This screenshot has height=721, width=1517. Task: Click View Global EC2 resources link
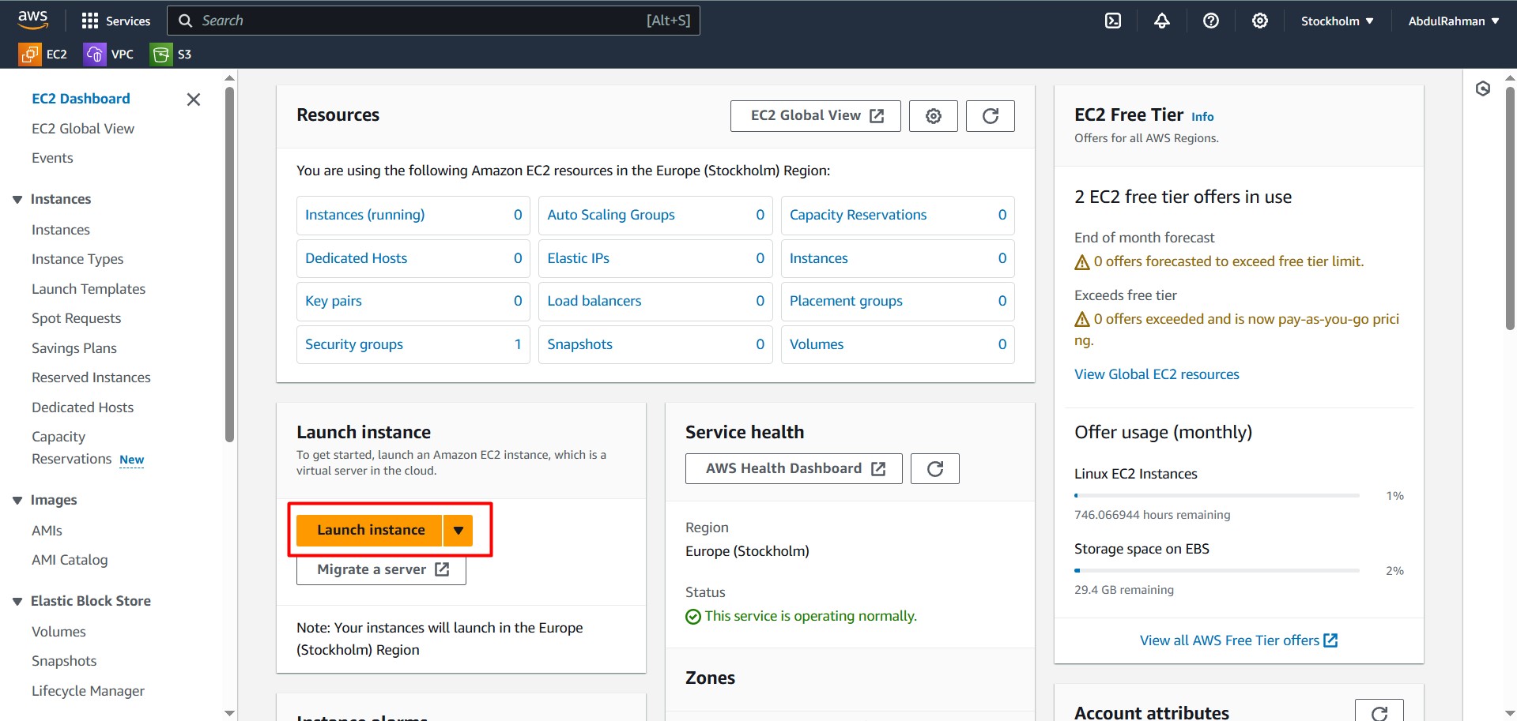pos(1157,374)
